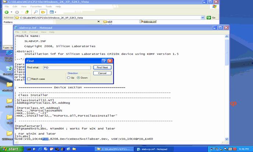Click the AddReg=PortsClass.NT.AddReg line
This screenshot has width=253, height=152.
(x=43, y=103)
